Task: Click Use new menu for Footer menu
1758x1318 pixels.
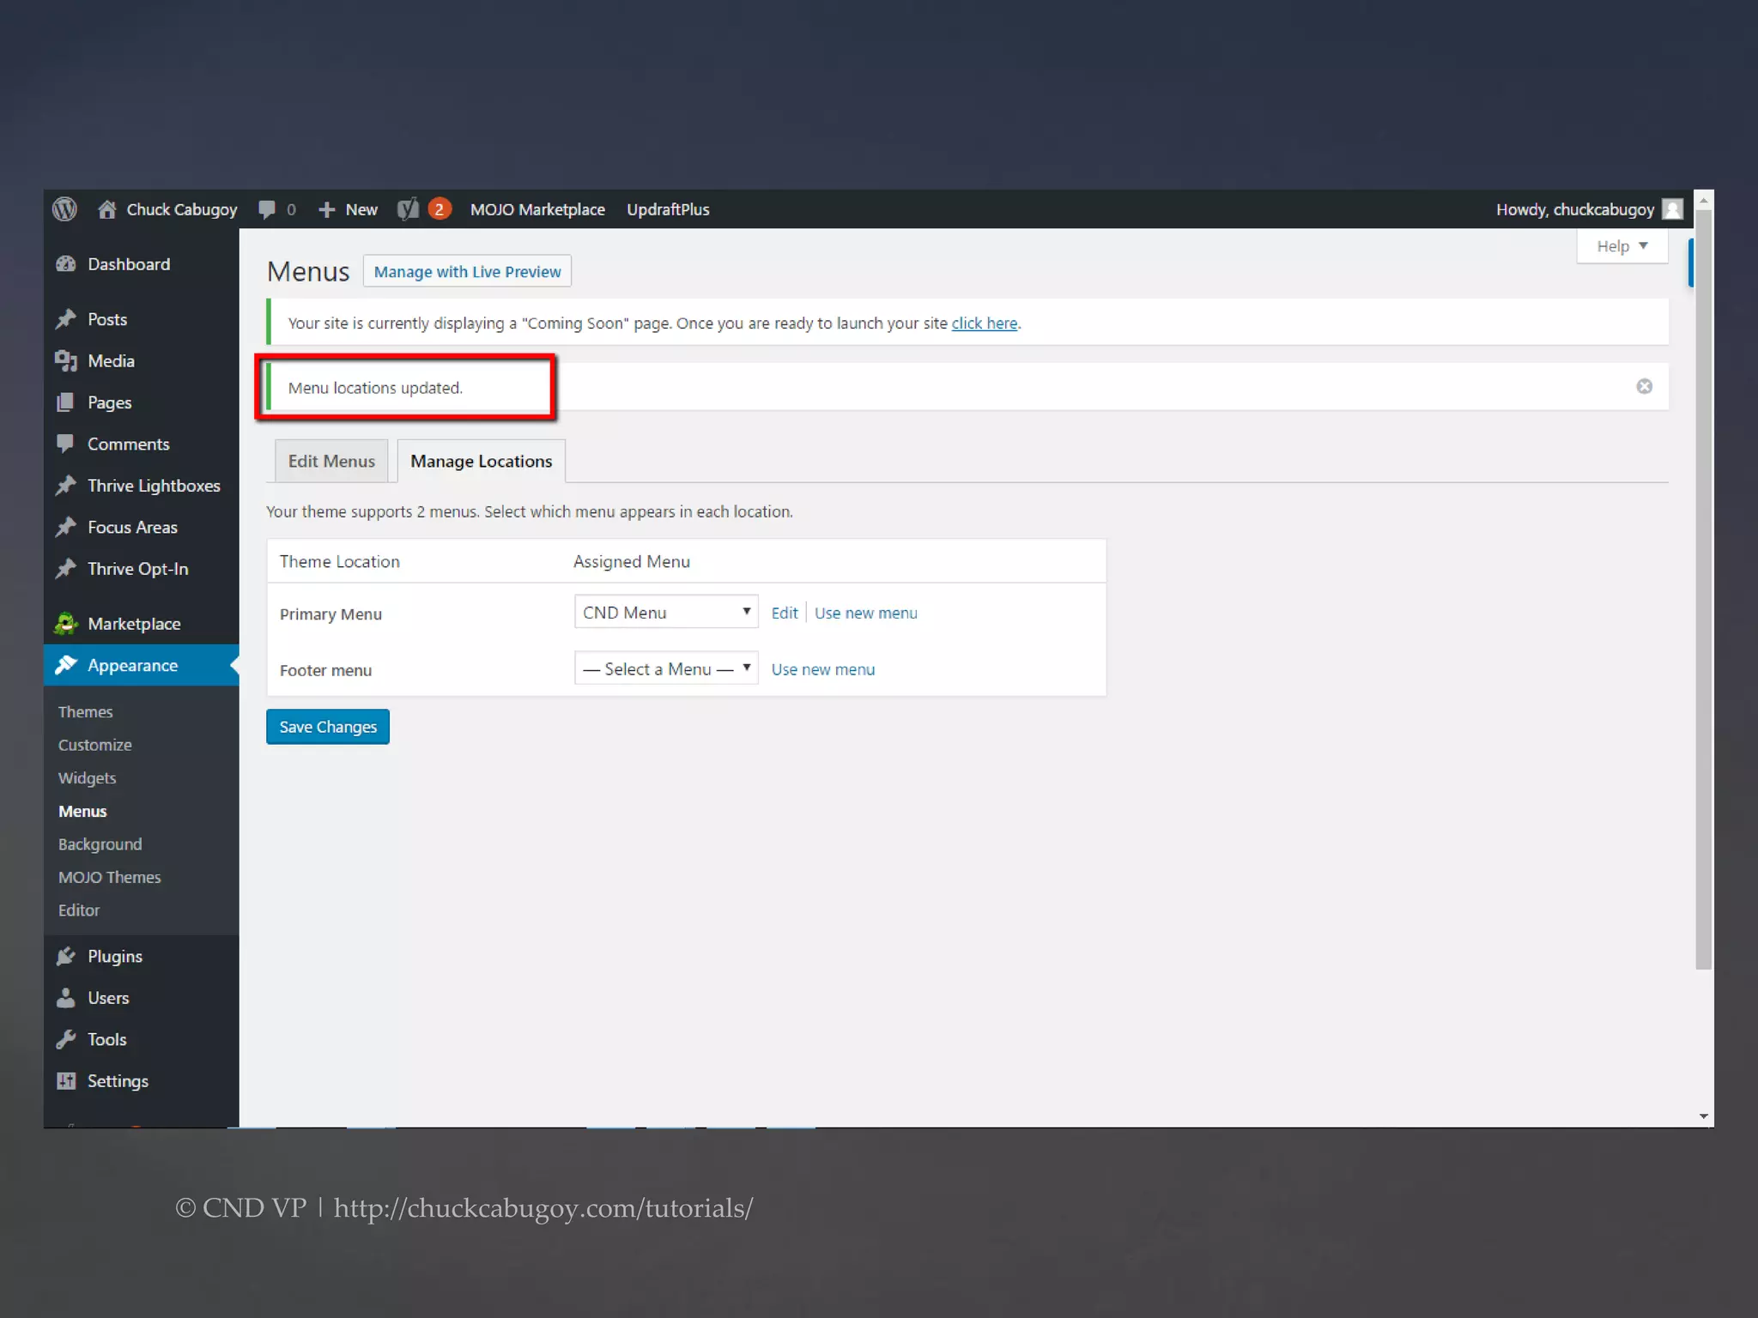Action: tap(823, 669)
